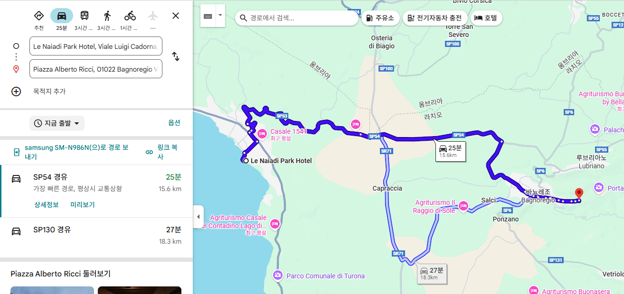Toggle the 호텔 hotel filter chip
Screen dimensions: 624x294
pos(486,18)
